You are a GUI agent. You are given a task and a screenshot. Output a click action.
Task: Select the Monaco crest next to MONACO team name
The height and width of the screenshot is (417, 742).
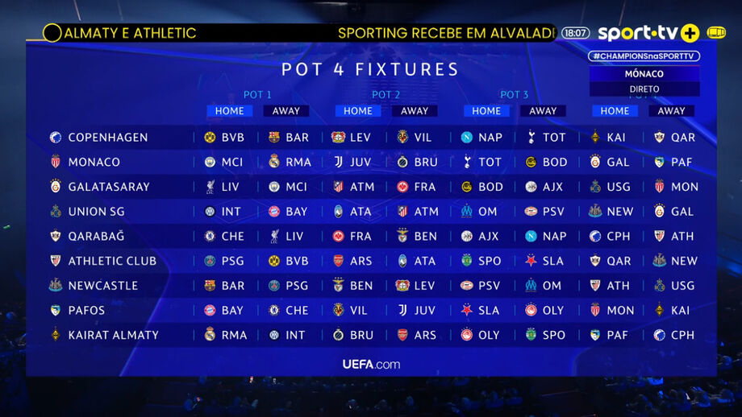[56, 162]
